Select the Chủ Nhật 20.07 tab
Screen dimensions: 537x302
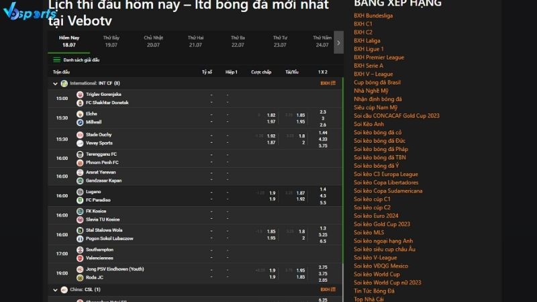153,42
